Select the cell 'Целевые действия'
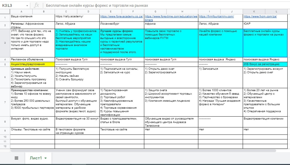The width and height of the screenshot is (290, 165). click(x=32, y=77)
